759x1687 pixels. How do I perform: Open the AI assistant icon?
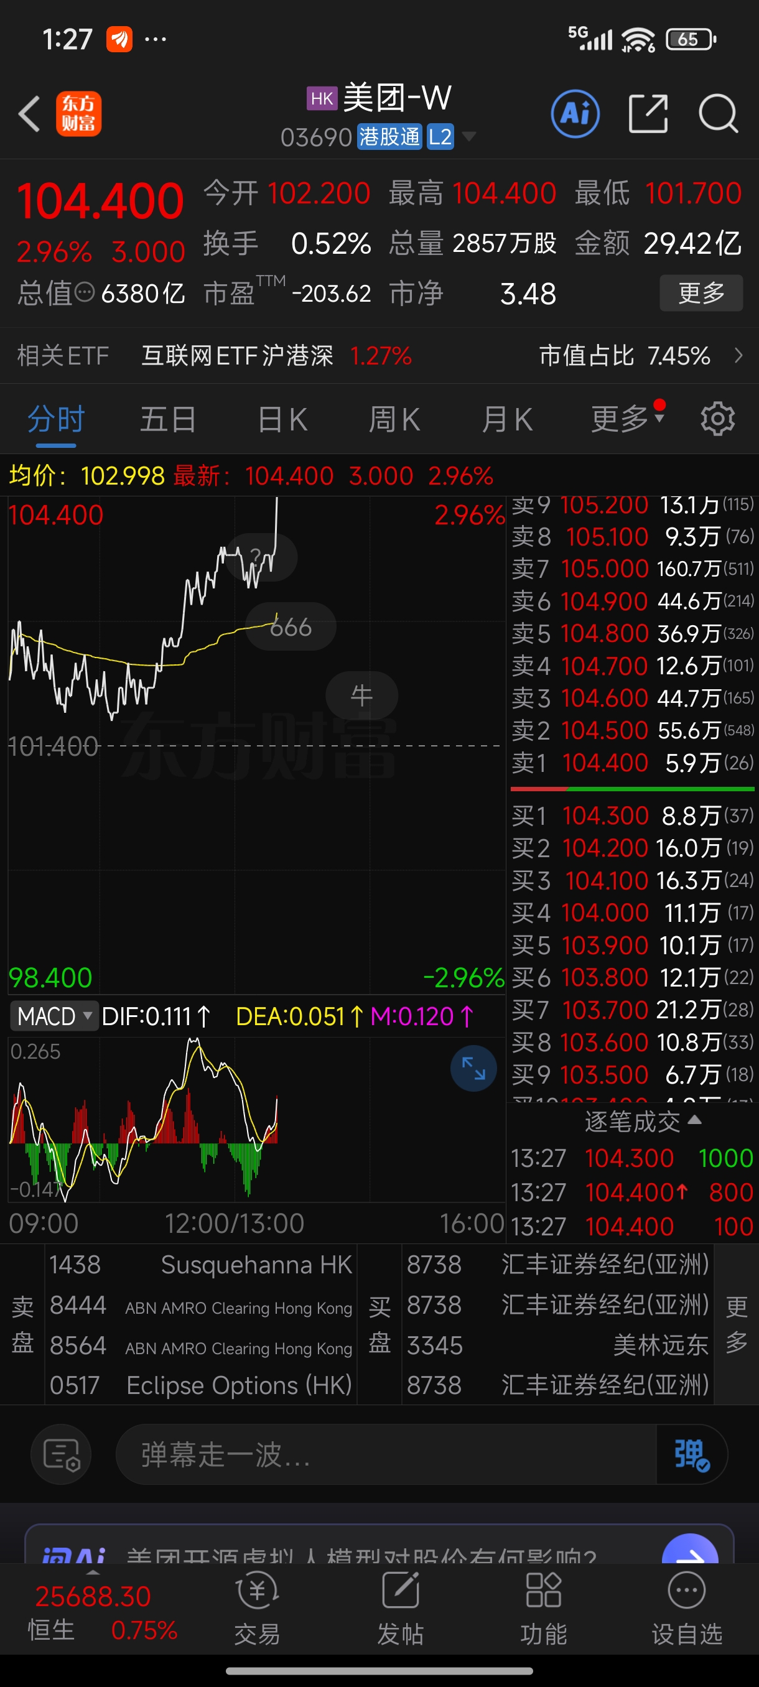pyautogui.click(x=575, y=113)
